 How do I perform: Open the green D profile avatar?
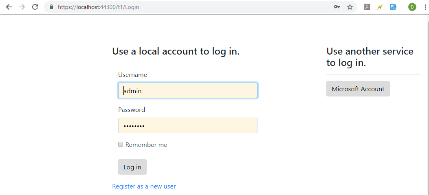click(412, 7)
